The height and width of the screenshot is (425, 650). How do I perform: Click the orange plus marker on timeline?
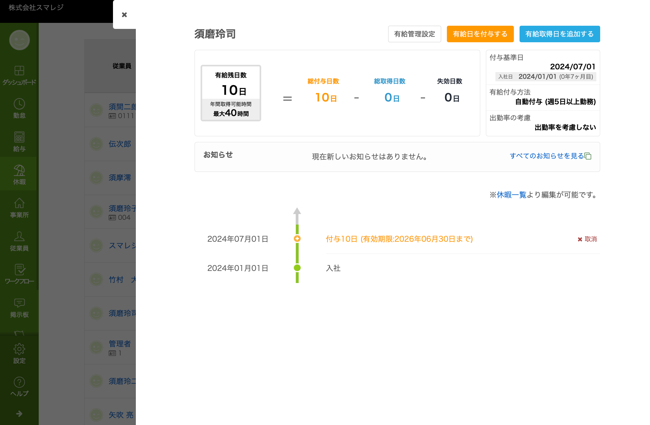pyautogui.click(x=297, y=239)
